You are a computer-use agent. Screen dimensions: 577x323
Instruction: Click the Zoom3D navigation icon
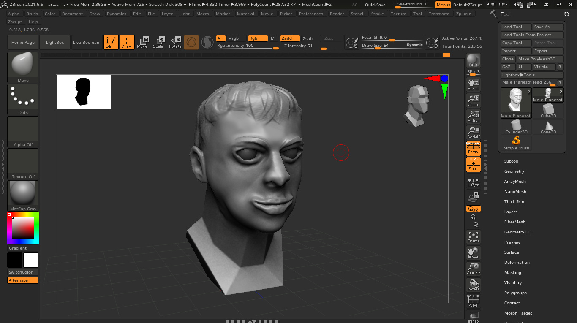pos(473,269)
